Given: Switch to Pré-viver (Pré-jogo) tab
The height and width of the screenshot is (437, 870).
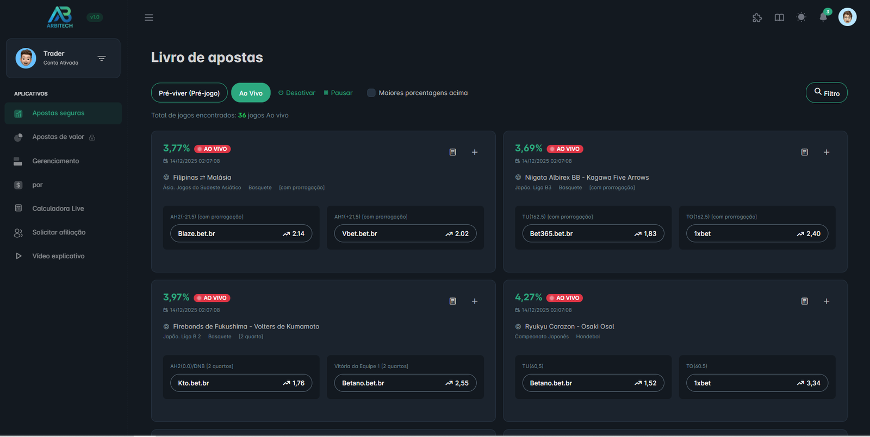Looking at the screenshot, I should (189, 93).
